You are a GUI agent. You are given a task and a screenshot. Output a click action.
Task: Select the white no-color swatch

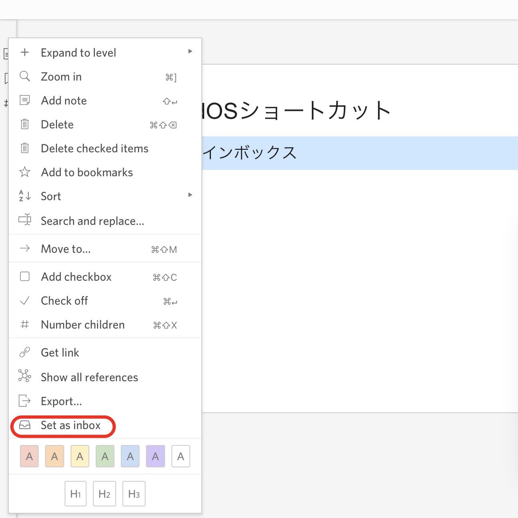click(181, 456)
